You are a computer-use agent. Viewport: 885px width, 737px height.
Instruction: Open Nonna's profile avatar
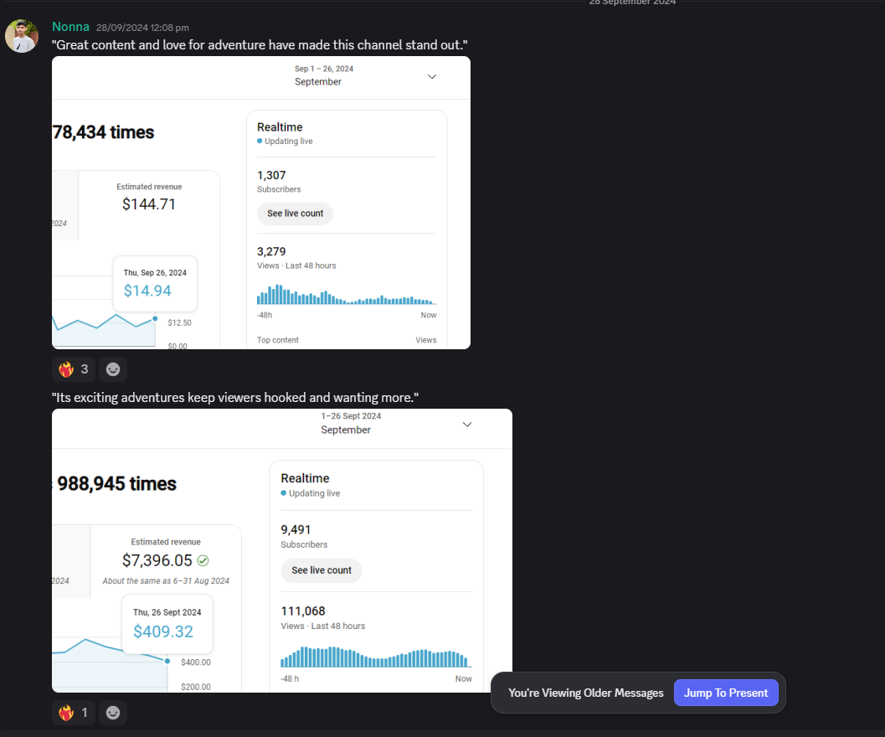(22, 36)
